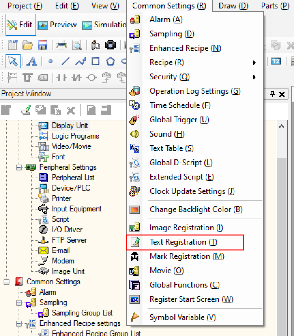294x336 pixels.
Task: Collapse the Common Settings tree node
Action: [x=7, y=282]
